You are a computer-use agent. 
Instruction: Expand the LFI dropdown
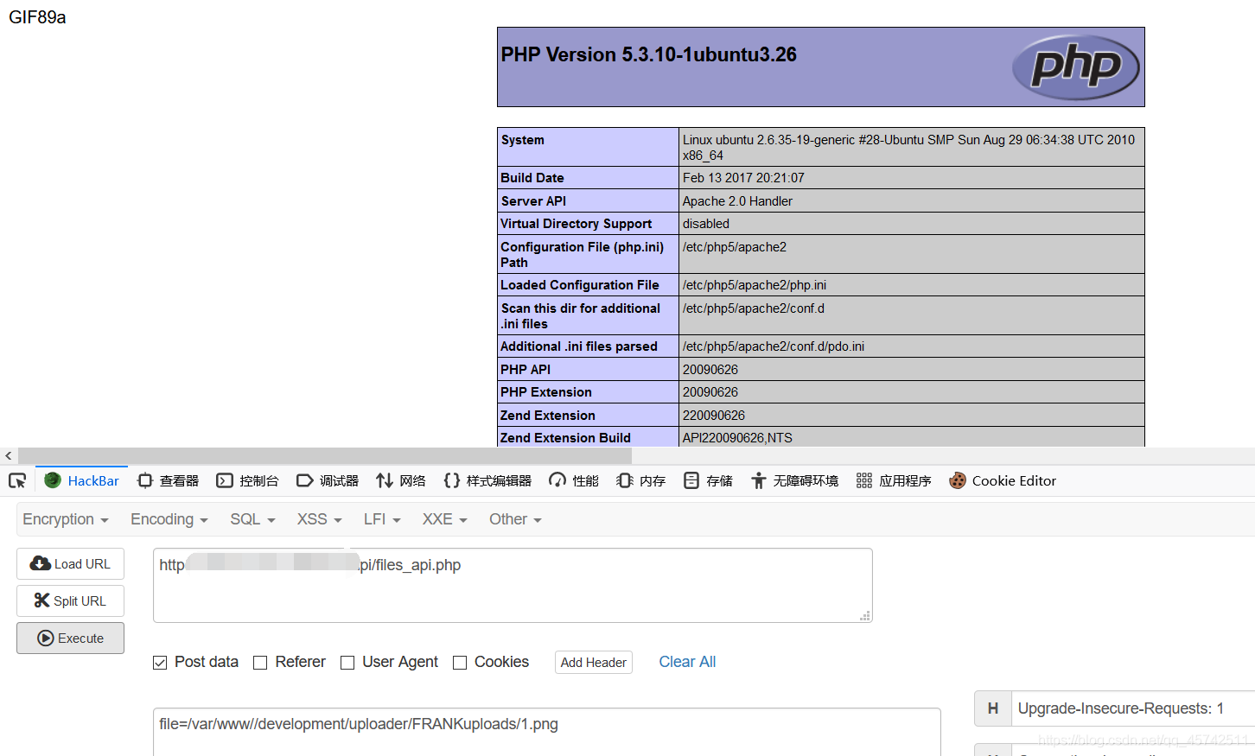pyautogui.click(x=382, y=519)
